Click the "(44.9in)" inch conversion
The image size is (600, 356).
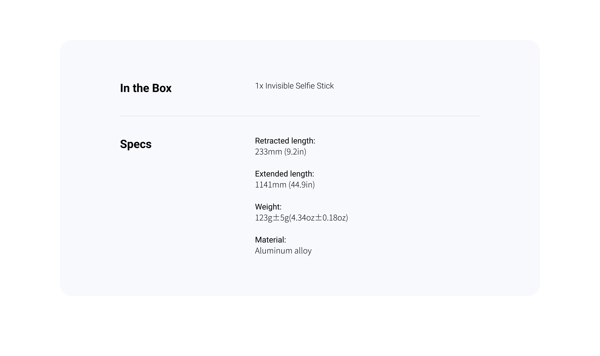point(302,185)
